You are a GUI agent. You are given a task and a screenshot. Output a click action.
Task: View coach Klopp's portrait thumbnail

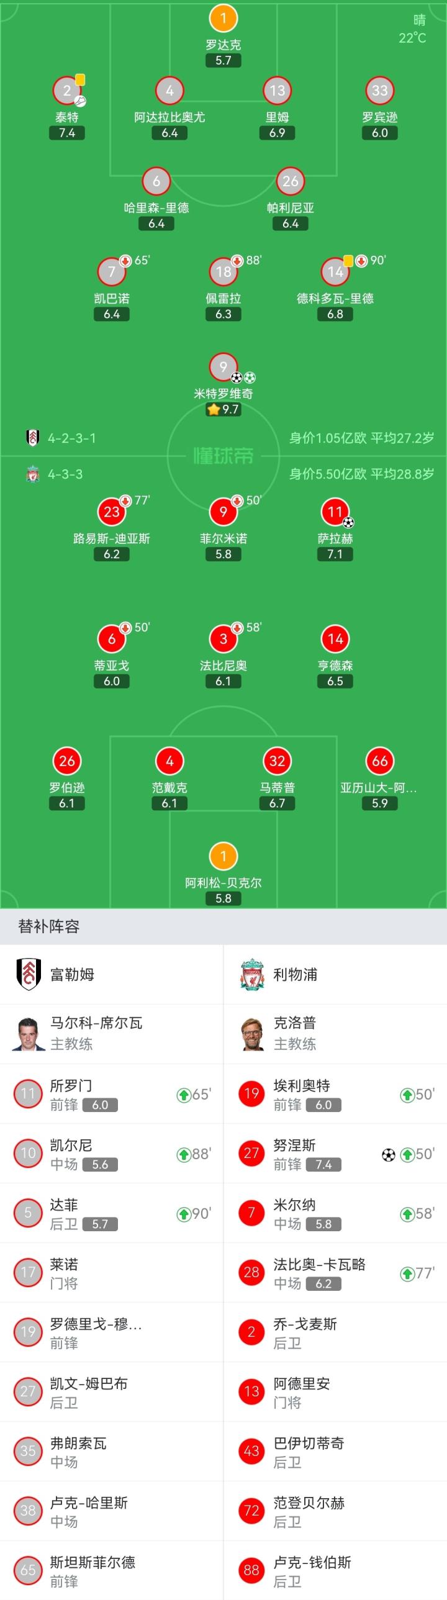[x=251, y=1034]
